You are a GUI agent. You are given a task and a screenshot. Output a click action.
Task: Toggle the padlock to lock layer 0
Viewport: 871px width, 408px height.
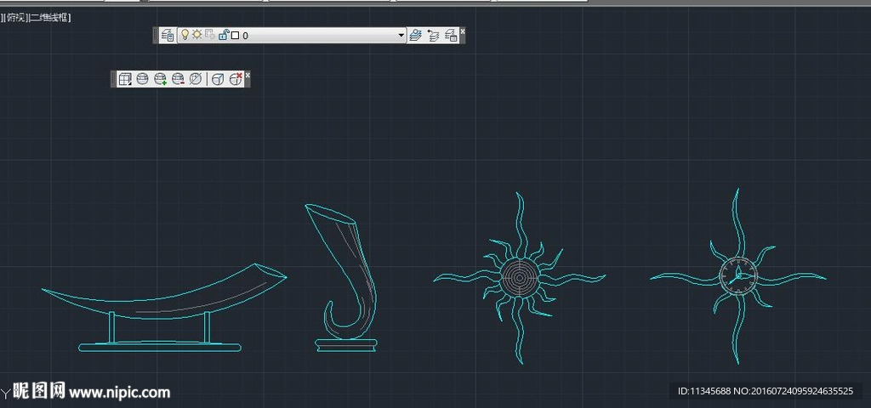click(x=223, y=35)
